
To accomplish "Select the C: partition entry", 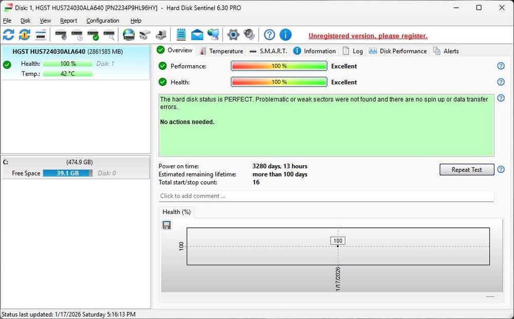I will click(76, 168).
